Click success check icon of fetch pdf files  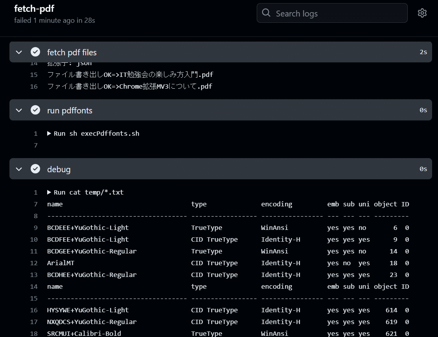pyautogui.click(x=35, y=52)
